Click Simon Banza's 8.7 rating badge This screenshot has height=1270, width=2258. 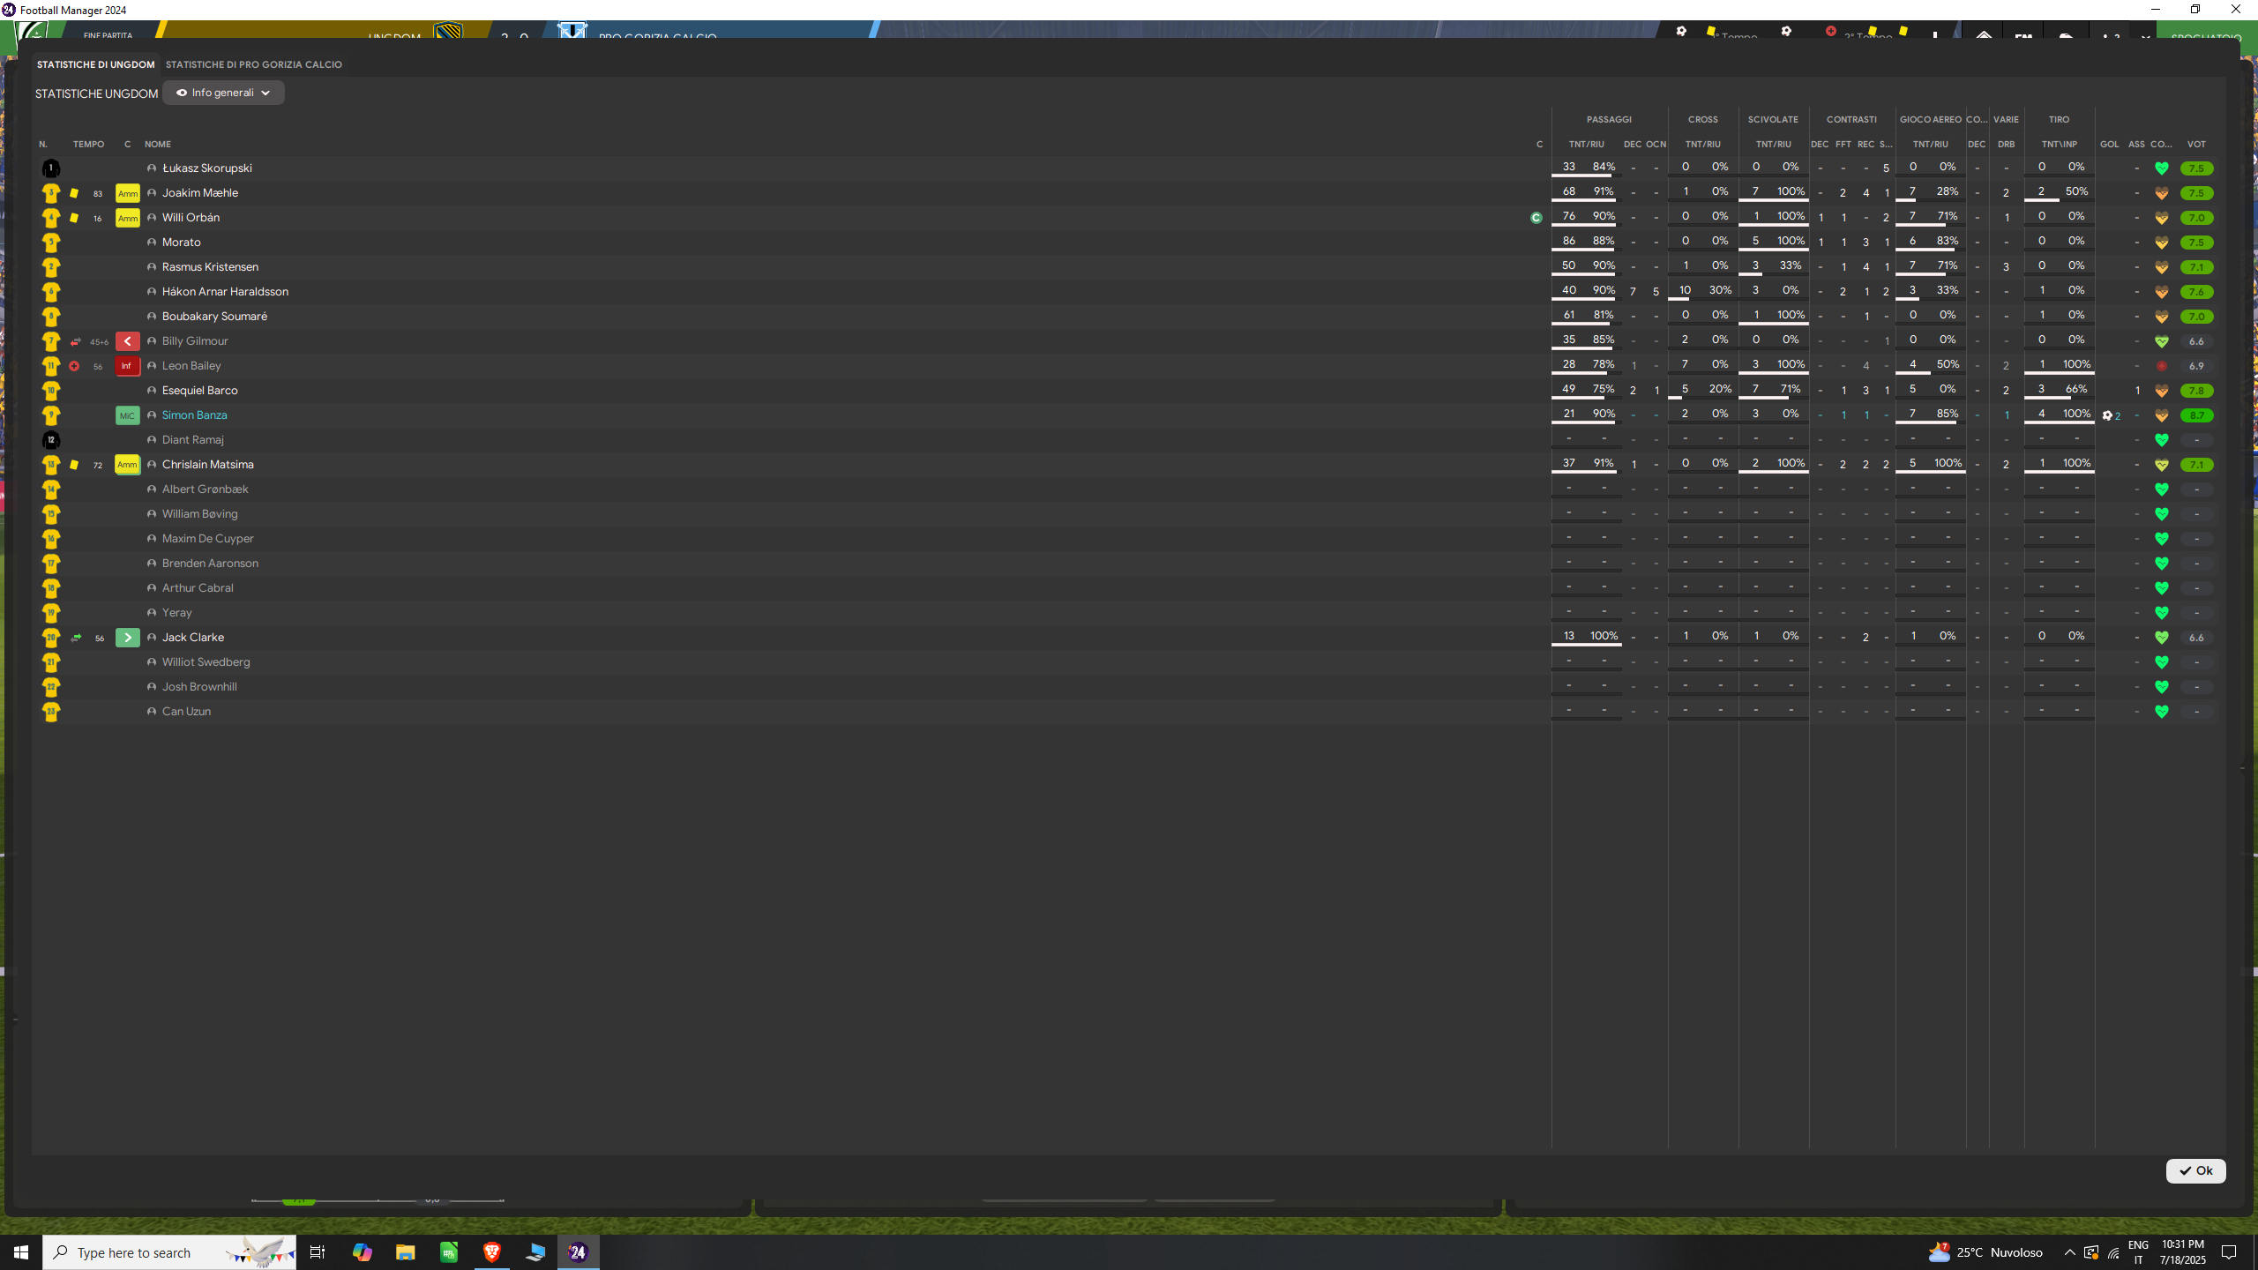tap(2196, 415)
